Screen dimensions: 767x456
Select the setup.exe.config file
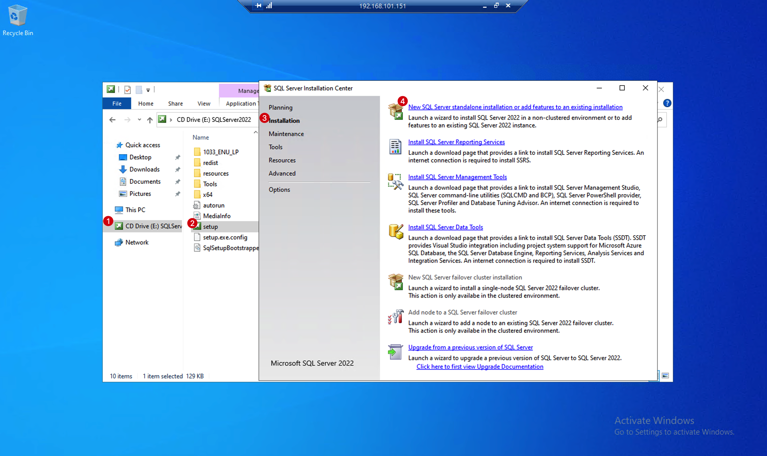pos(225,237)
